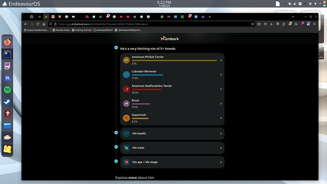327x184 pixels.
Task: Click 'Explore more about him.' text
Action: click(135, 178)
